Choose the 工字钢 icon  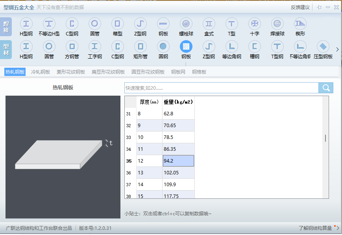[x=95, y=46]
